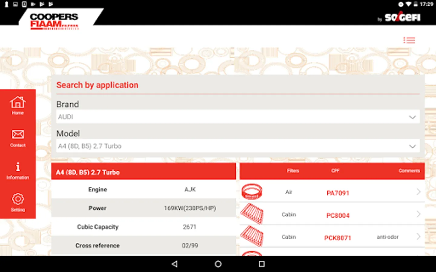This screenshot has height=272, width=436.
Task: Open the PCK8071 part number
Action: click(x=338, y=238)
